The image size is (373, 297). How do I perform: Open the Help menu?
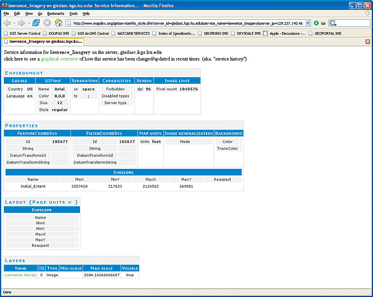86,14
